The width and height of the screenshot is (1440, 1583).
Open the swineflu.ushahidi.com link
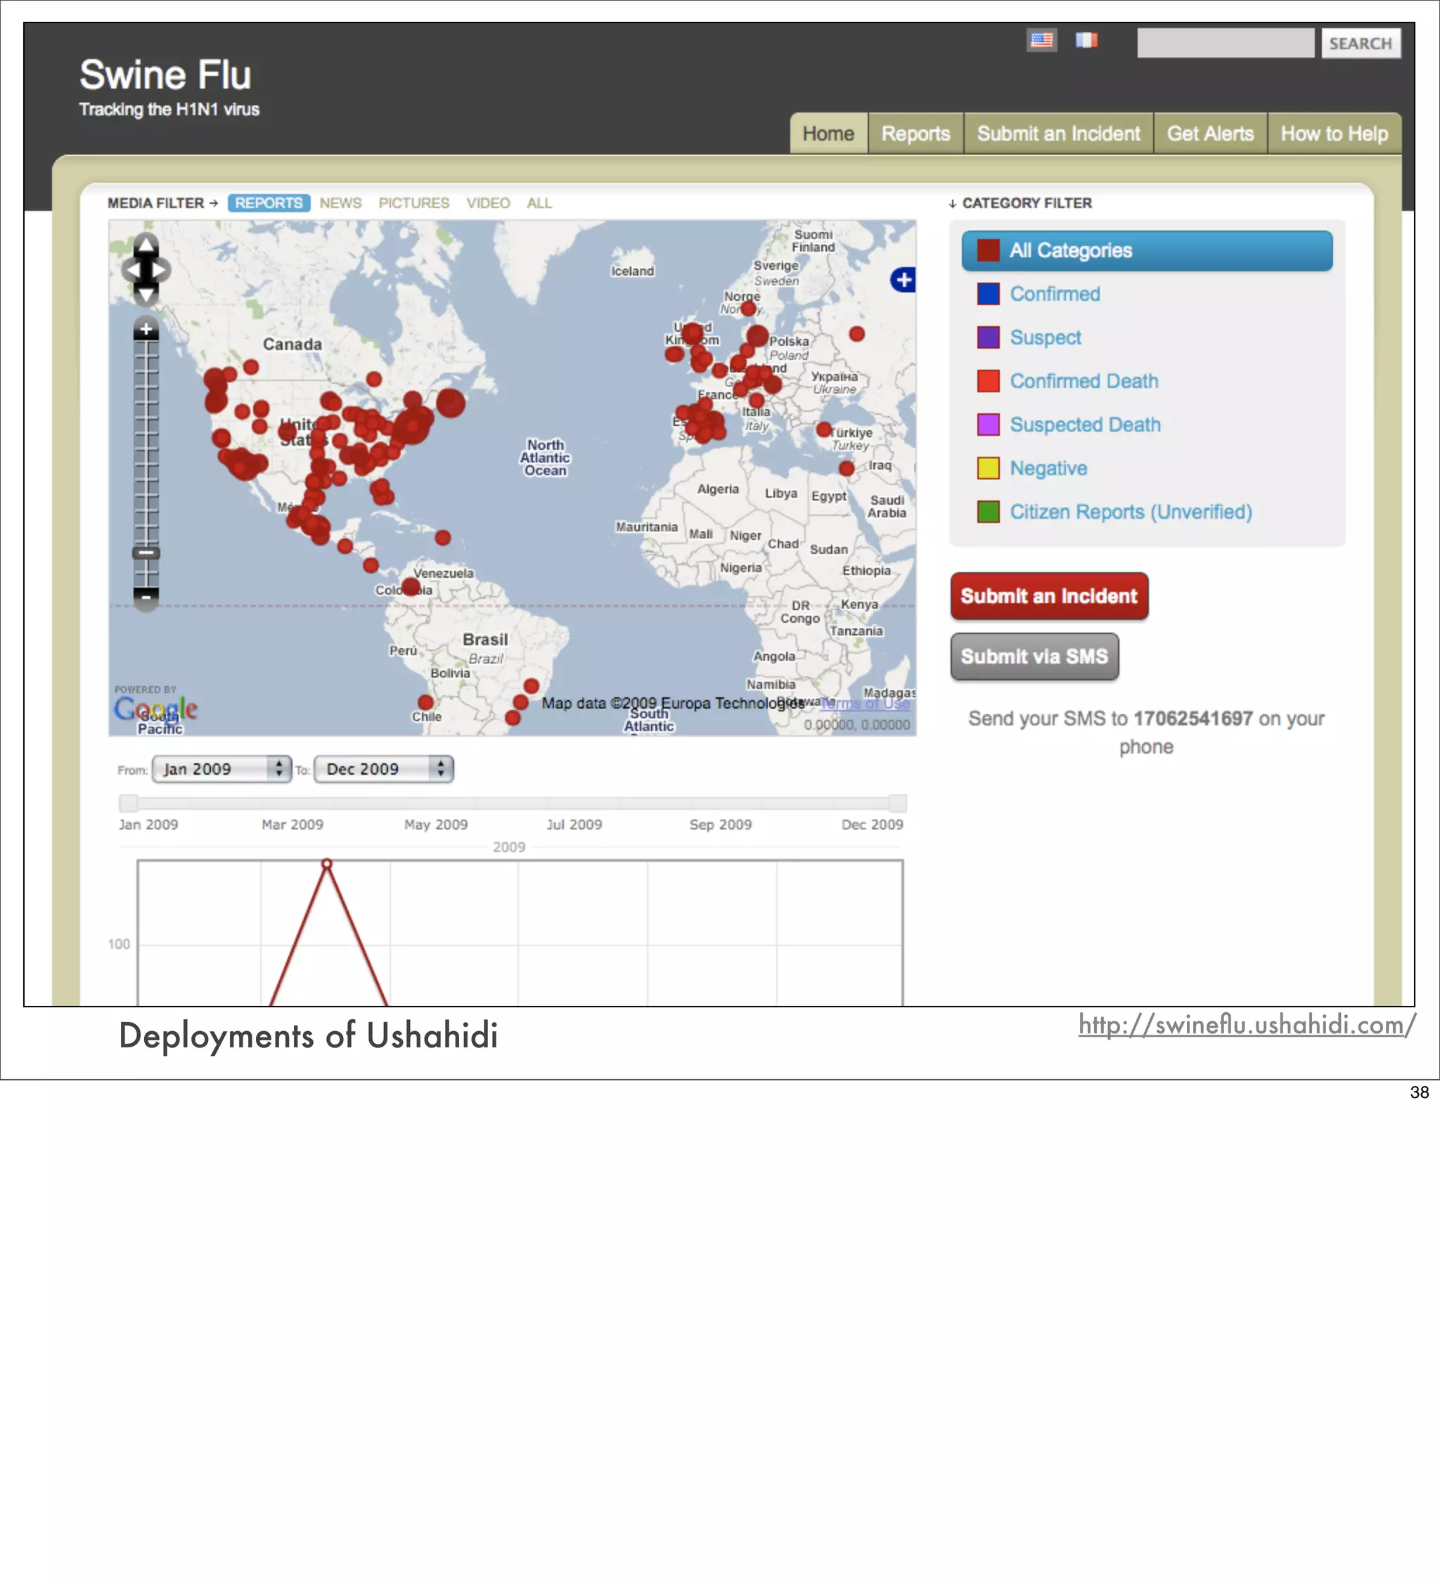1247,1025
